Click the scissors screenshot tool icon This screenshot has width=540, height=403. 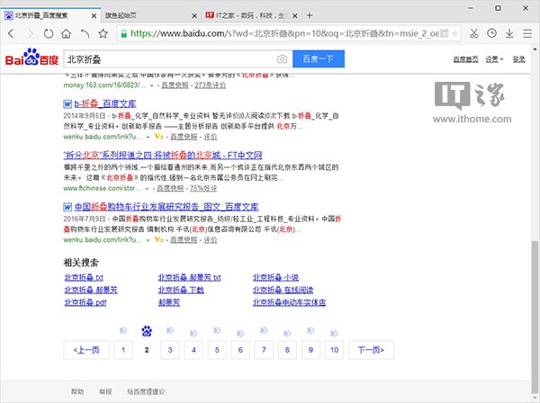point(473,33)
